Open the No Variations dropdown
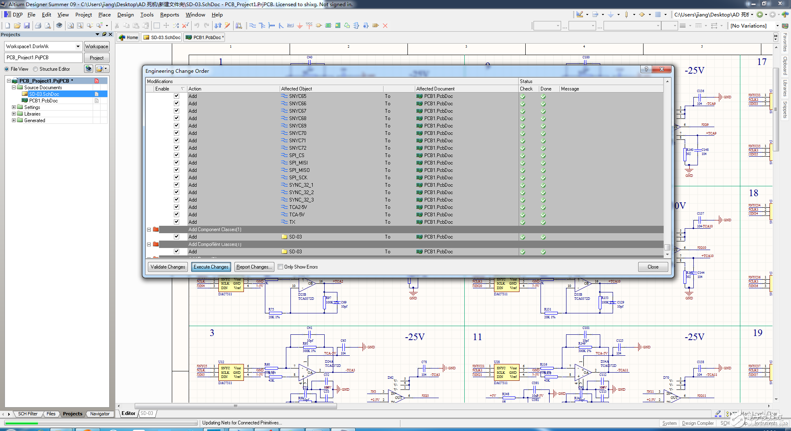The height and width of the screenshot is (431, 791). click(777, 26)
